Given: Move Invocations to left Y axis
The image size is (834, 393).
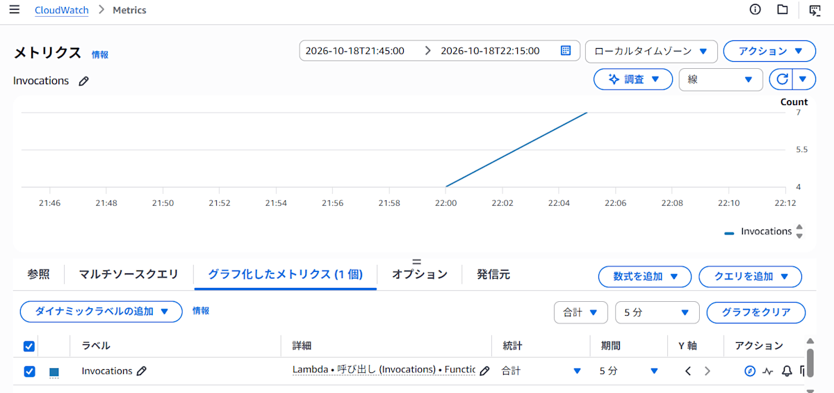Looking at the screenshot, I should click(x=688, y=371).
